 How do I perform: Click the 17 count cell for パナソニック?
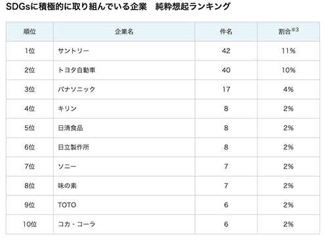point(226,89)
